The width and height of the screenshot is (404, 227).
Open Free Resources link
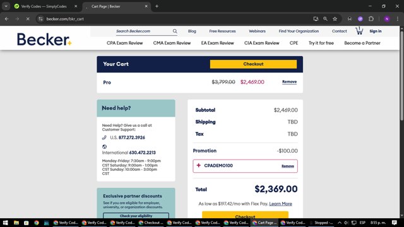pos(222,31)
